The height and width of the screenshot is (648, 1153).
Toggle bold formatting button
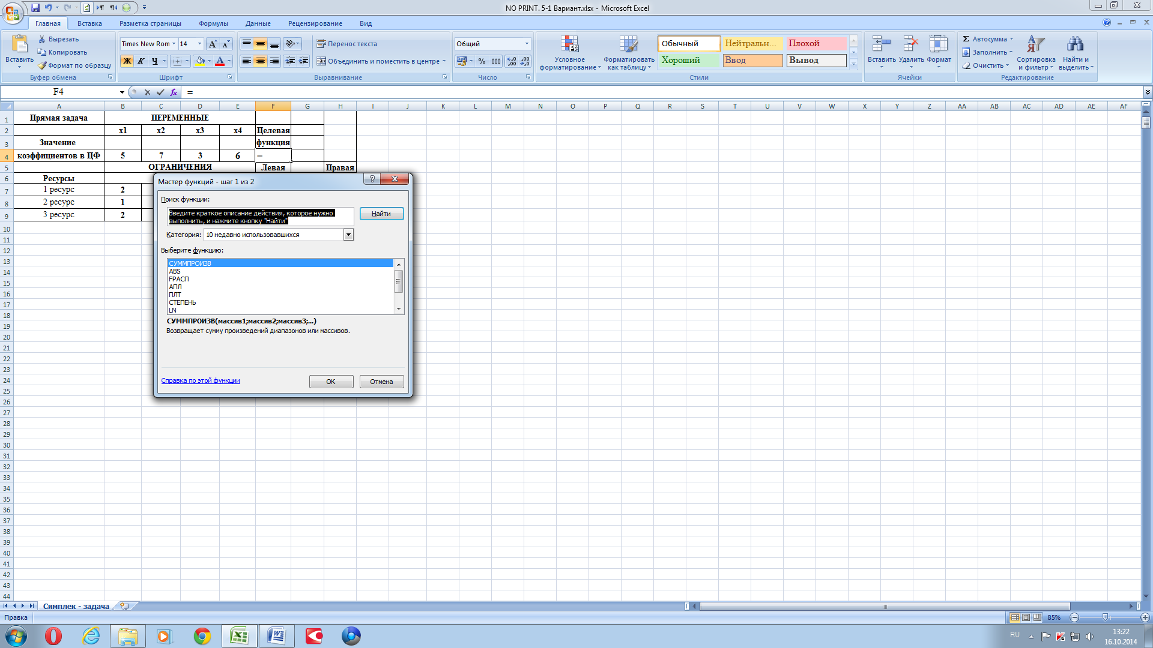pyautogui.click(x=127, y=61)
